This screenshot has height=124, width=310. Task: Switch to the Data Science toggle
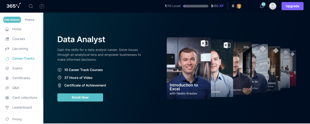(x=12, y=20)
